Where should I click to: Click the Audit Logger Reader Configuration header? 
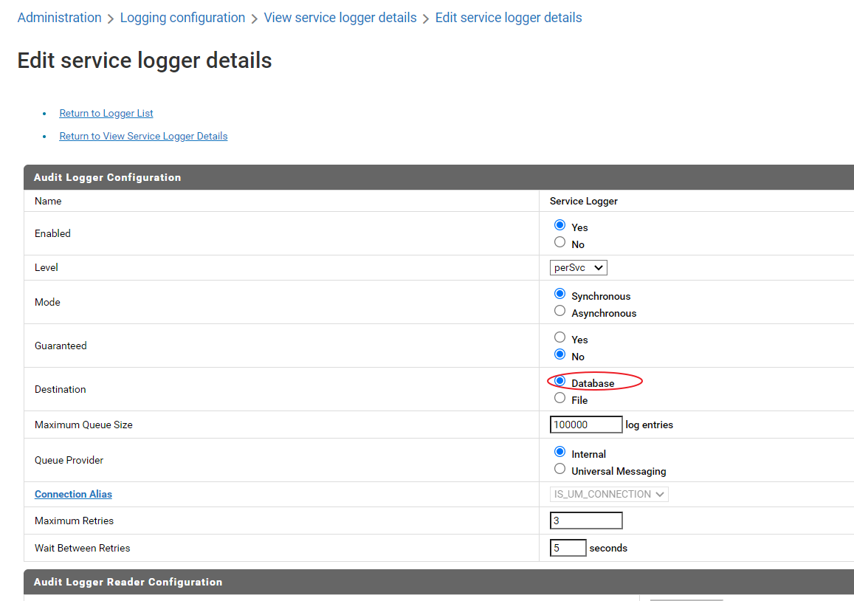tap(438, 582)
